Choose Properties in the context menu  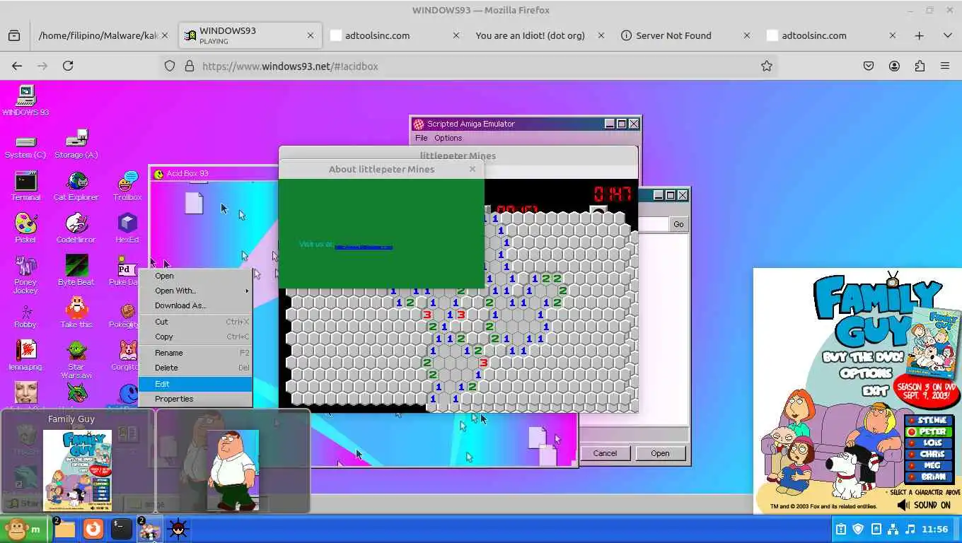click(x=195, y=399)
